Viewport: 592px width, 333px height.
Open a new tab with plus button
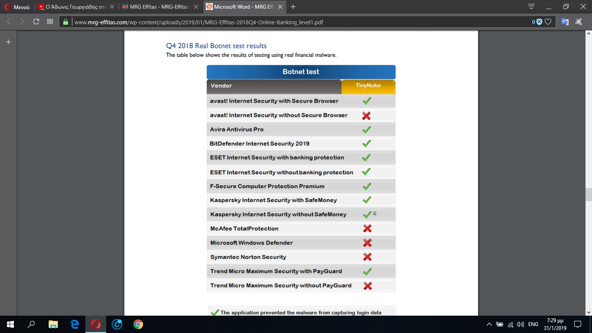pyautogui.click(x=293, y=7)
